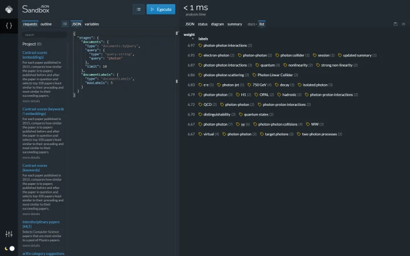This screenshot has width=410, height=256.
Task: Click tag icon of 'electron-photon' label
Action: (x=200, y=55)
